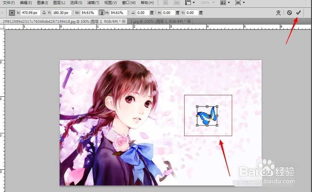Close the 2ff812689d...jpg document tab
The height and width of the screenshot is (192, 312).
(124, 21)
